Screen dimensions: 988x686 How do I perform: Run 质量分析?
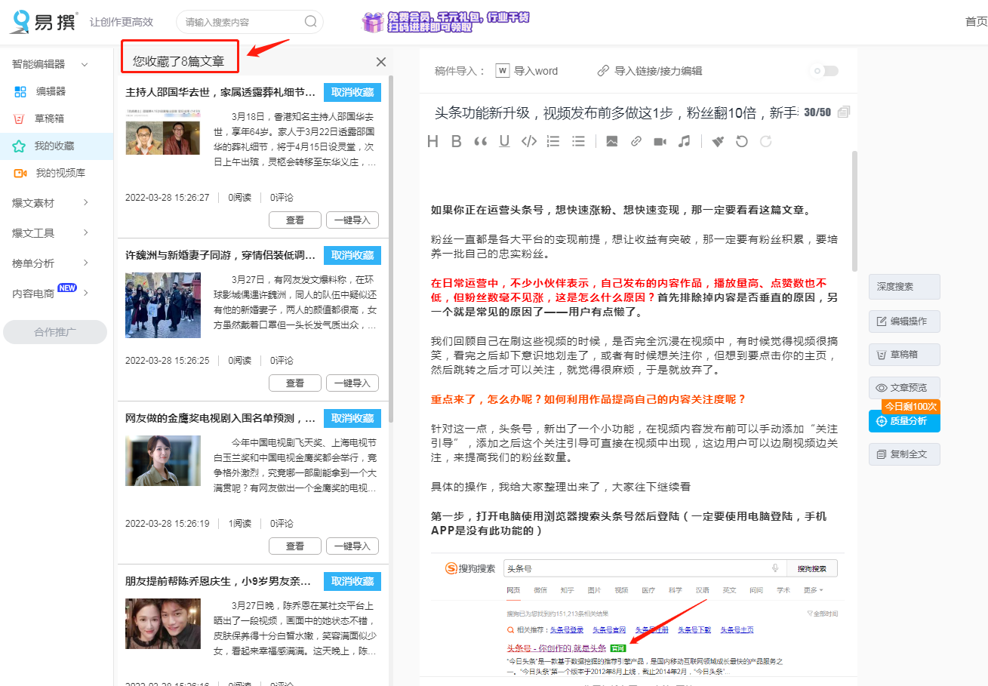click(x=904, y=421)
